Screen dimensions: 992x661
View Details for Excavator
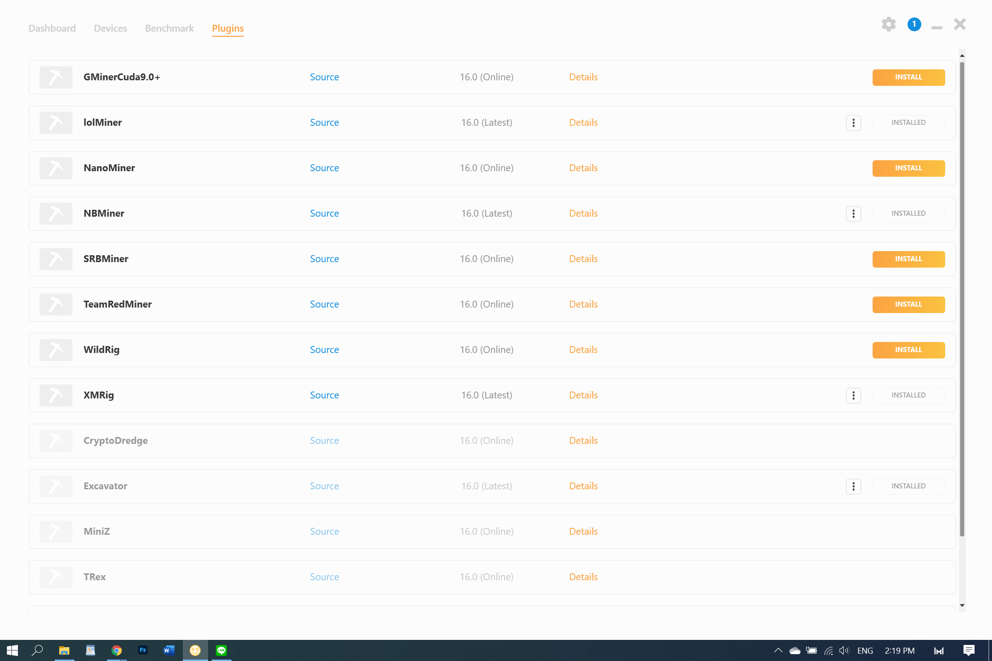pos(583,486)
